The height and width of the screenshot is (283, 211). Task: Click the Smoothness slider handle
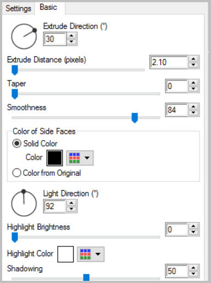point(135,118)
